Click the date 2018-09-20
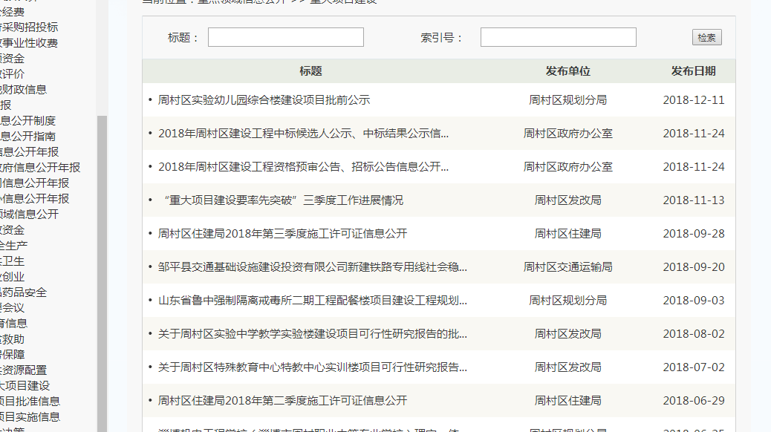The height and width of the screenshot is (432, 771). [694, 267]
